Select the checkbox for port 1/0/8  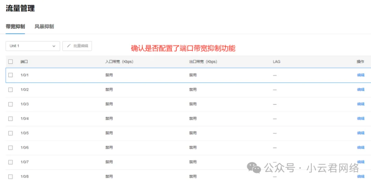10,176
